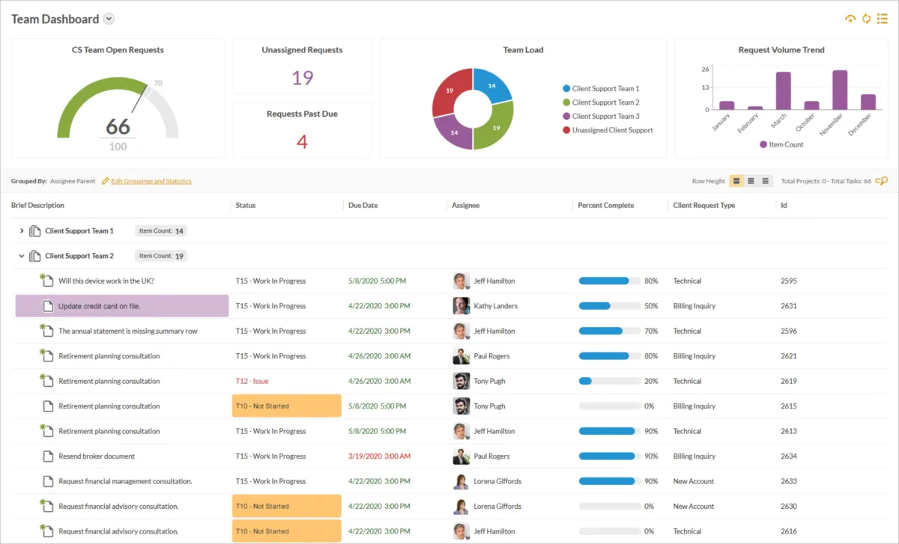Expand the Client Support Team 1 group
Screen dimensions: 899x544
pos(22,231)
